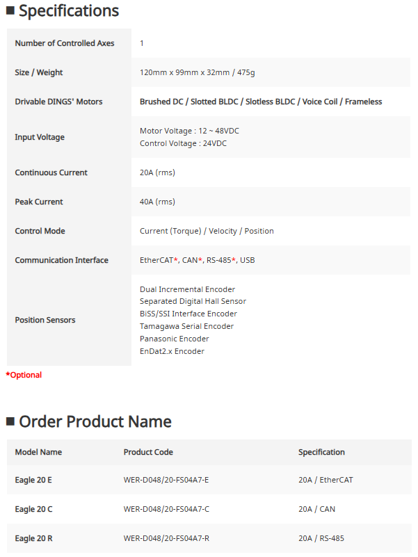The height and width of the screenshot is (557, 418).
Task: Click the Eagle 20 R model row
Action: pos(33,538)
